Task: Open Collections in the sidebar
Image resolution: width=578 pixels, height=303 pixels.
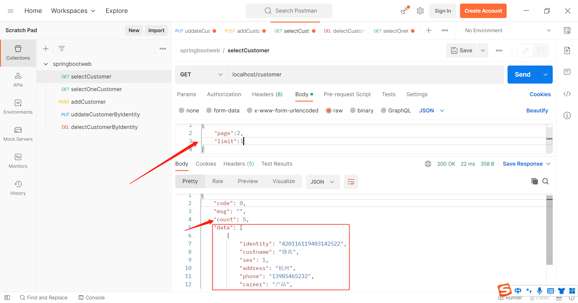Action: tap(18, 53)
